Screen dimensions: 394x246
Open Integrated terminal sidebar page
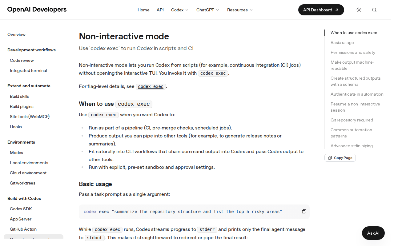pos(28,70)
